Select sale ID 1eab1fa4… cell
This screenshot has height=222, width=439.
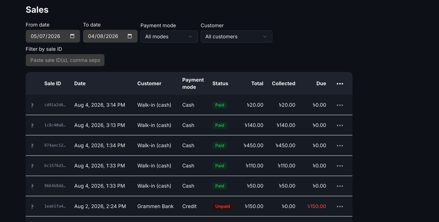tap(55, 206)
